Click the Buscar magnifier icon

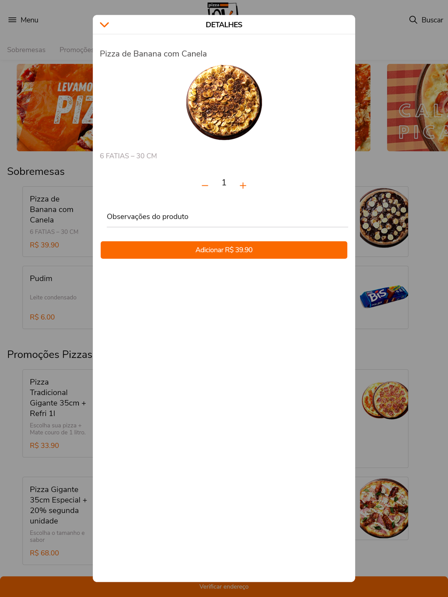point(413,20)
